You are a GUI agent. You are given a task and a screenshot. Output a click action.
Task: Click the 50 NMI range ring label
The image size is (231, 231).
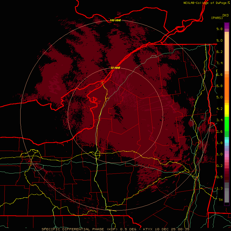click(x=115, y=68)
